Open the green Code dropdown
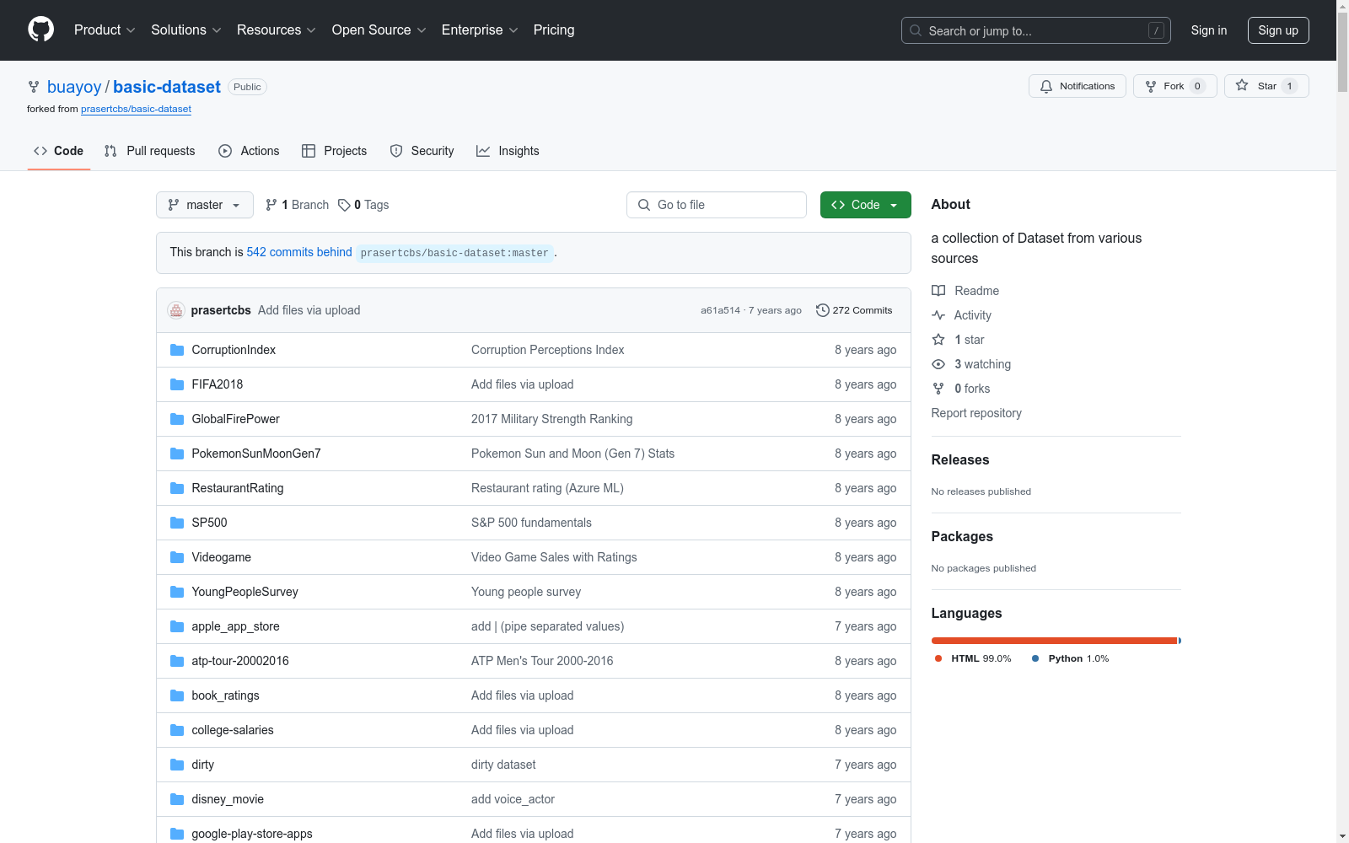The width and height of the screenshot is (1349, 843). point(865,205)
